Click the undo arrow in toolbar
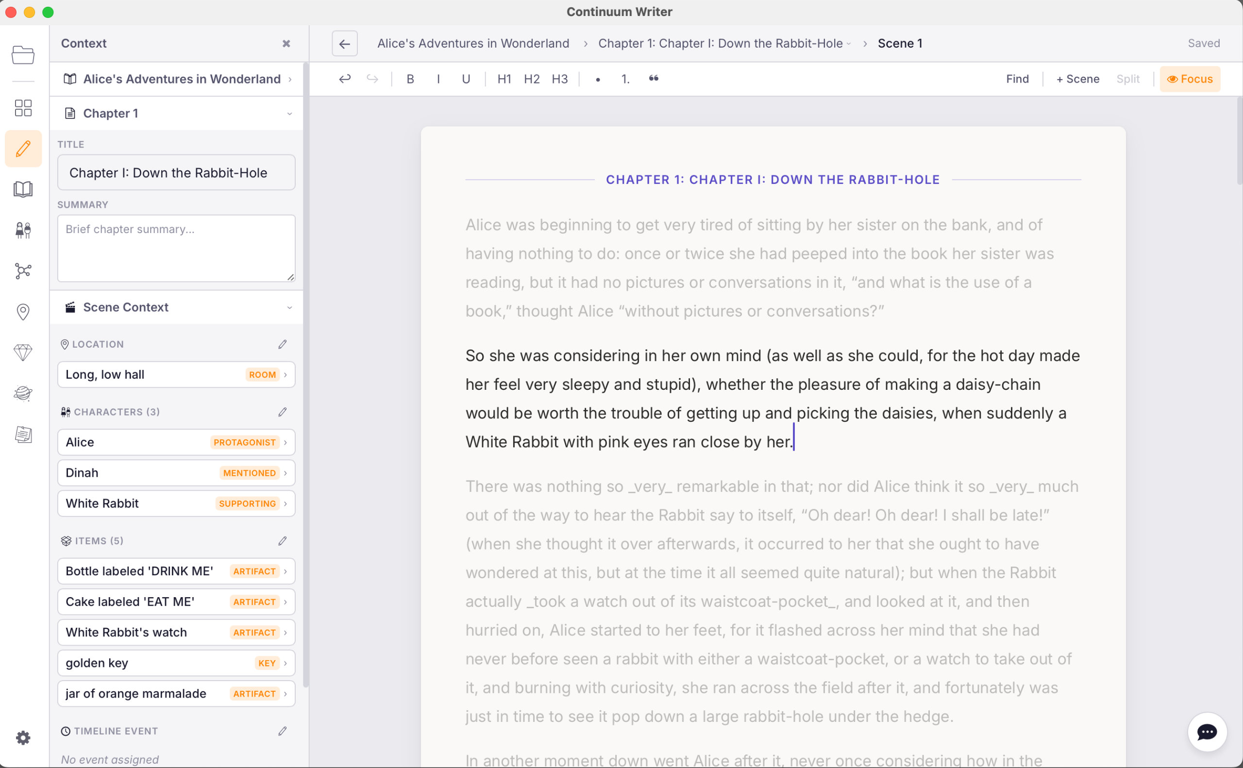This screenshot has height=768, width=1243. tap(344, 79)
